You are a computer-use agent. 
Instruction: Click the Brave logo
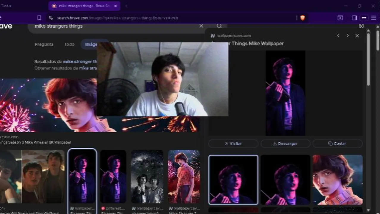tap(6, 26)
